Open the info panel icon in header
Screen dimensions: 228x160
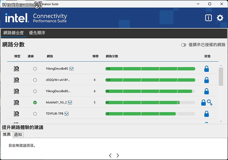[x=208, y=18]
